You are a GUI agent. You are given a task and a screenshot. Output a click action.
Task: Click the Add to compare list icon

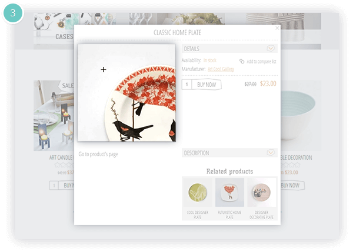coord(242,61)
